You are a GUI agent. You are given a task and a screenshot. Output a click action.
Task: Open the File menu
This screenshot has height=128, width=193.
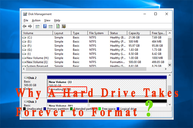[26, 20]
